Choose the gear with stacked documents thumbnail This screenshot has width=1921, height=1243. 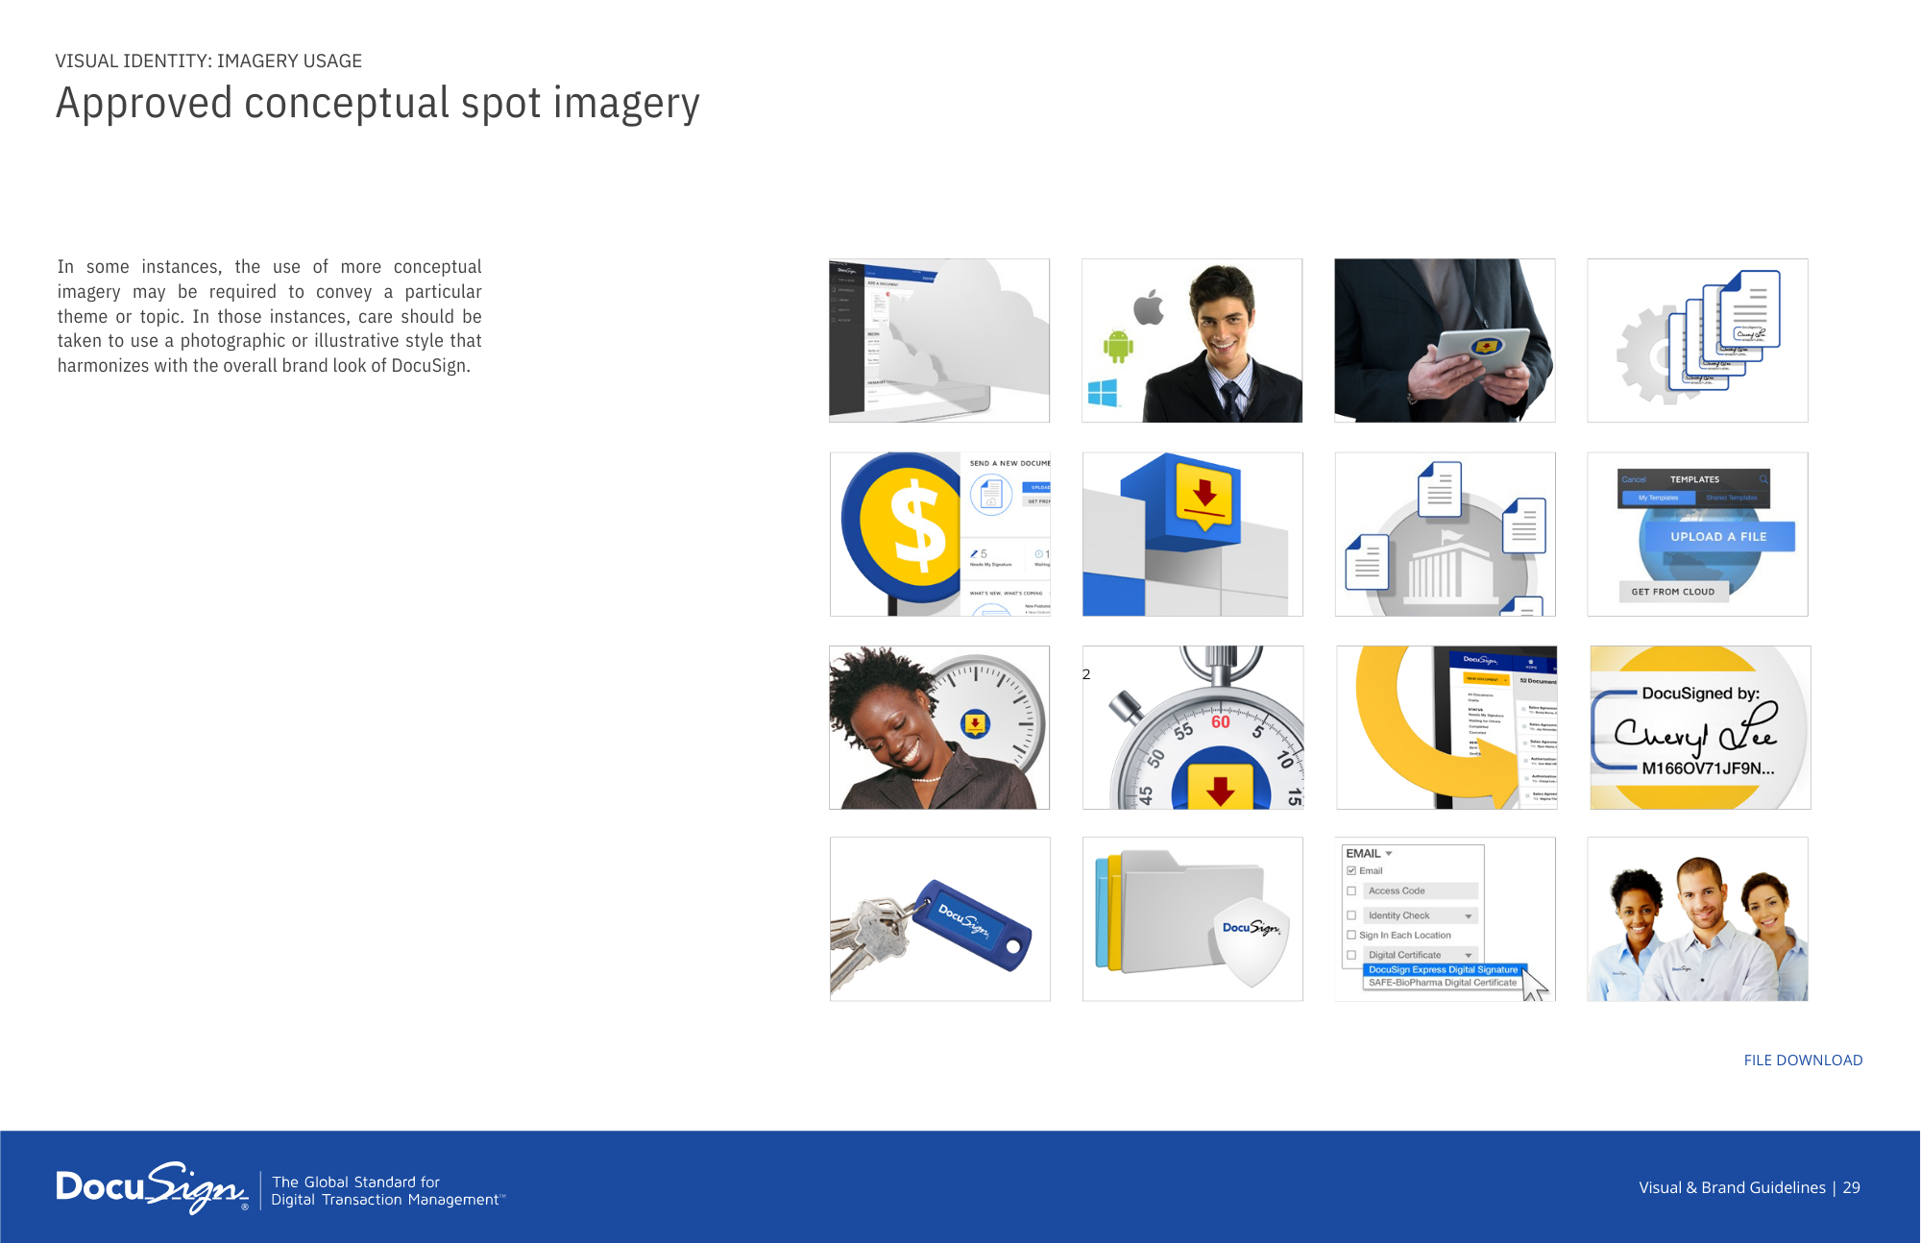(x=1697, y=340)
